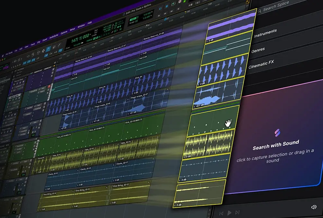Click the Go to End transport button
This screenshot has height=218, width=323.
coord(178,9)
